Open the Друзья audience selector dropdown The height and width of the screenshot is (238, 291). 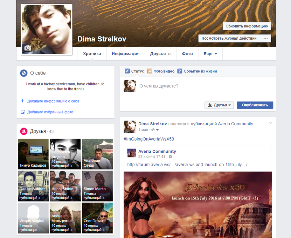point(219,105)
